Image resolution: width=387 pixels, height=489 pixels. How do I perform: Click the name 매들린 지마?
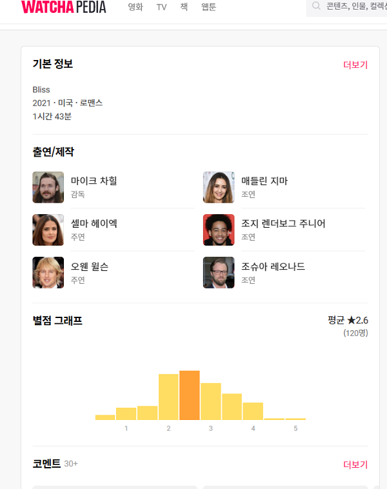tap(264, 181)
